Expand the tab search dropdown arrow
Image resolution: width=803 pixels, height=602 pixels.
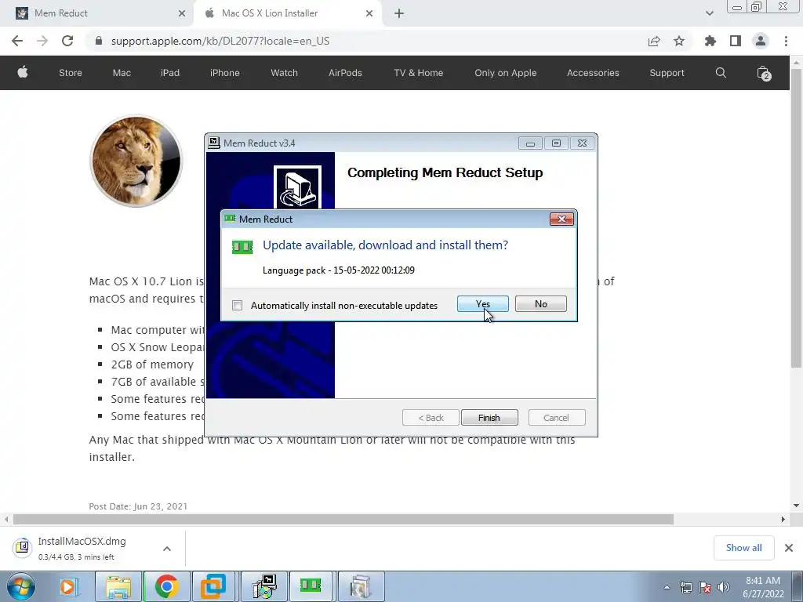tap(709, 13)
